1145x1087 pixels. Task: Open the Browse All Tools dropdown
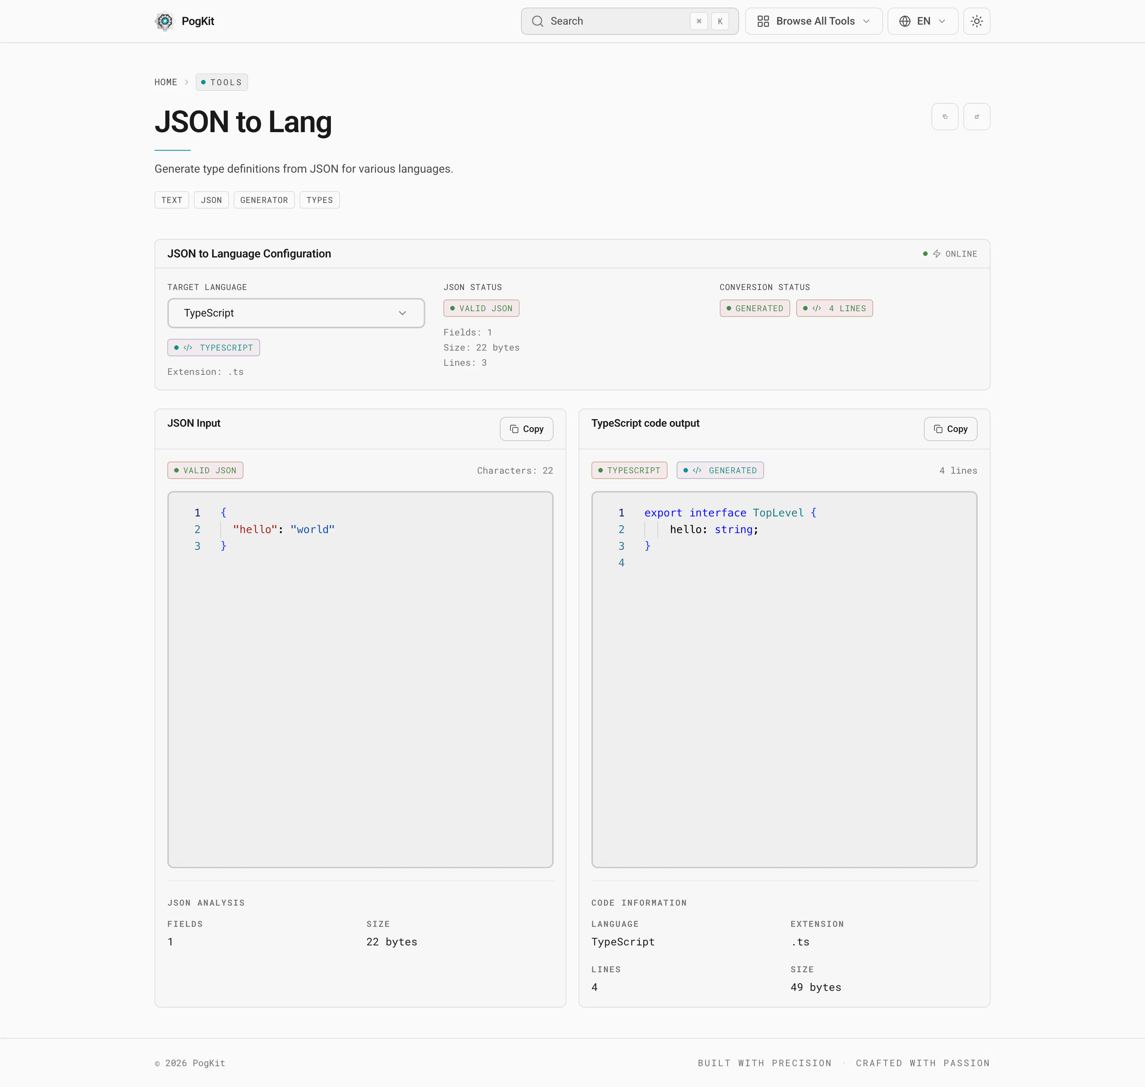tap(814, 22)
